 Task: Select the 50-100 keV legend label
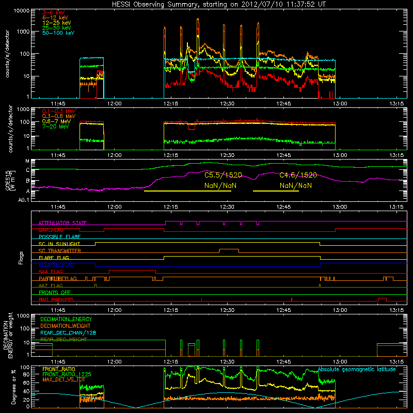58,33
